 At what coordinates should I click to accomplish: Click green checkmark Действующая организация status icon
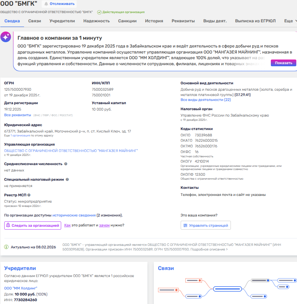tap(99, 12)
